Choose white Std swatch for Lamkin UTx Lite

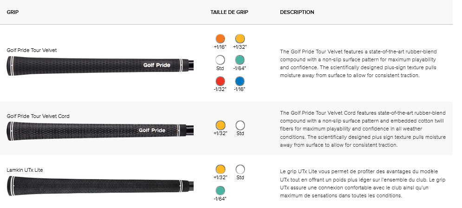coord(240,169)
